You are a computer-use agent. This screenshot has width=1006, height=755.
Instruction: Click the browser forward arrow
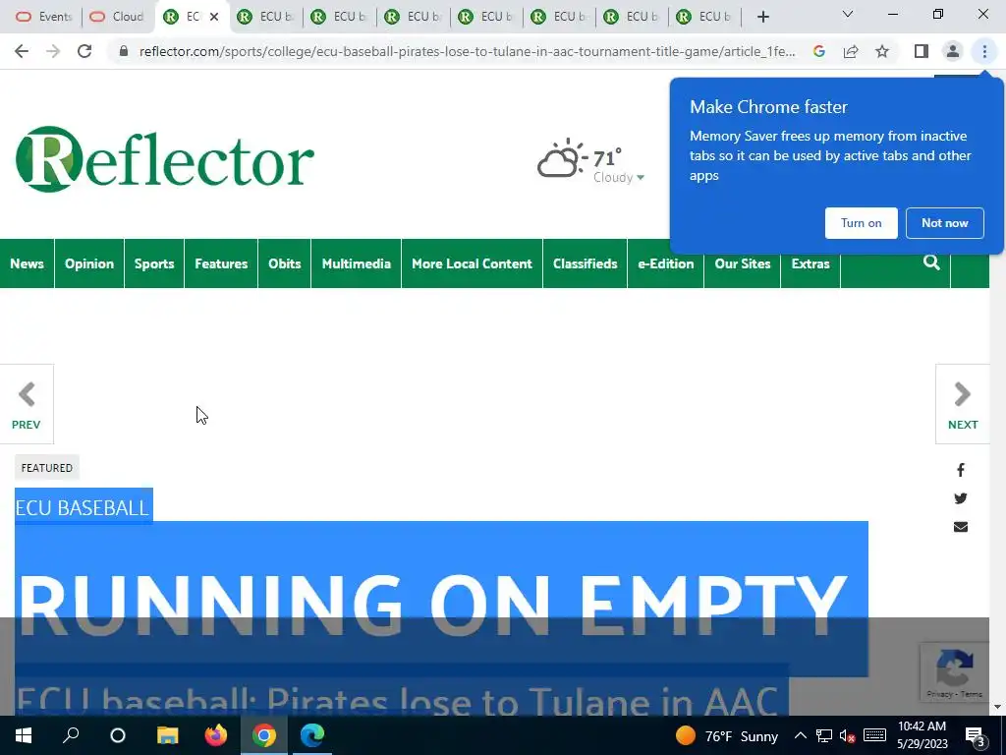coord(53,51)
